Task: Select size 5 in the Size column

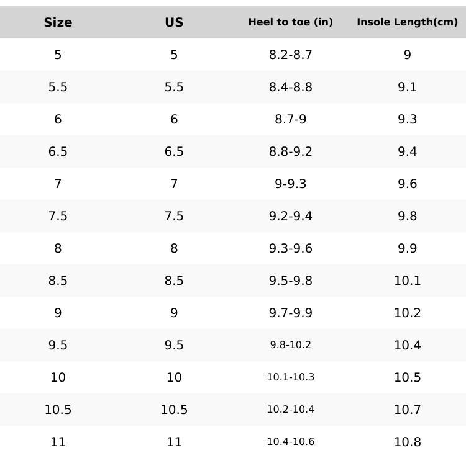Action: tap(58, 55)
